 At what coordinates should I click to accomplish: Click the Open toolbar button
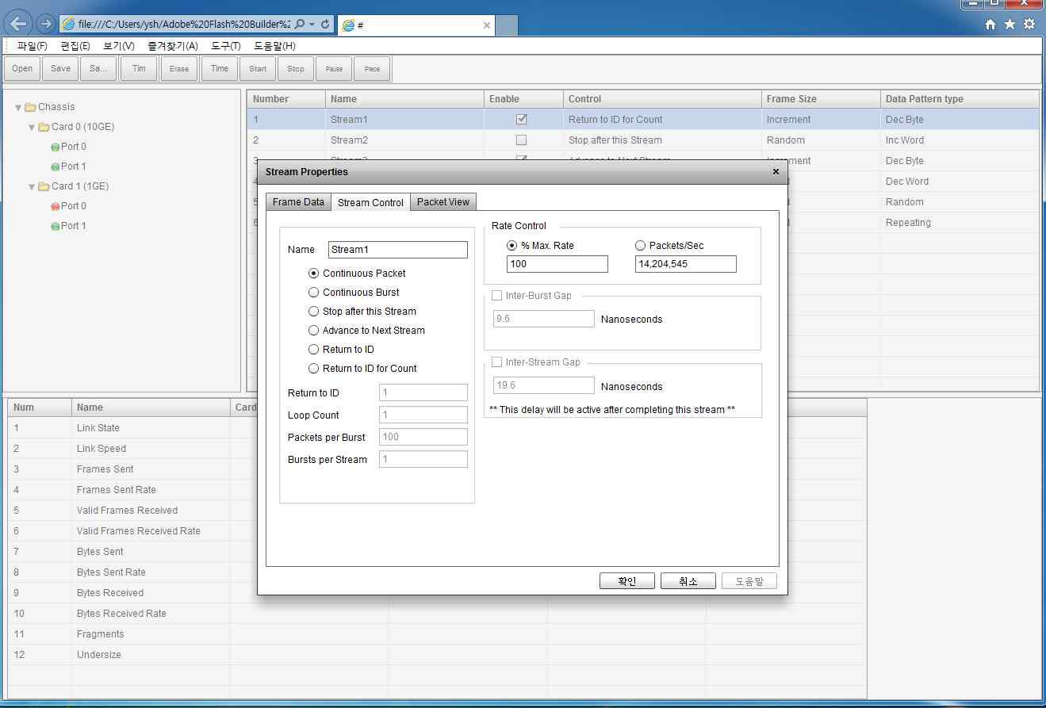pyautogui.click(x=22, y=69)
